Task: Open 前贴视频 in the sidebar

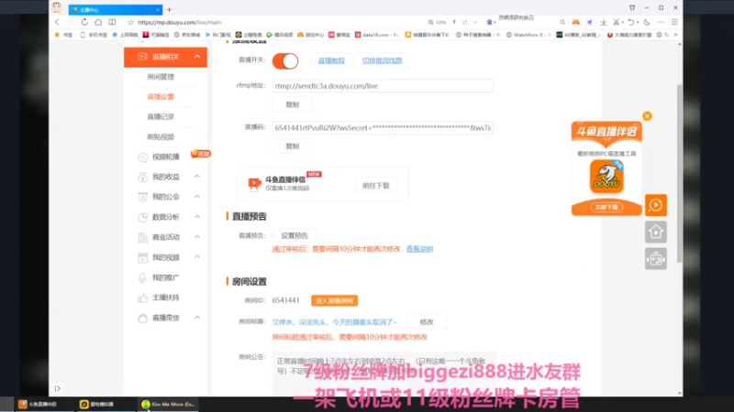Action: pyautogui.click(x=161, y=136)
